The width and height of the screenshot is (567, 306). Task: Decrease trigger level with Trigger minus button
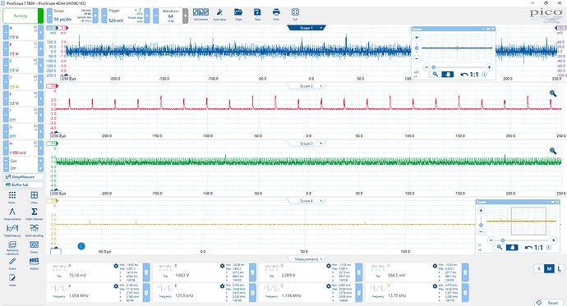pyautogui.click(x=104, y=16)
